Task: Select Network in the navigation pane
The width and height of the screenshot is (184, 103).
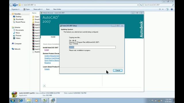Action: click(17, 49)
